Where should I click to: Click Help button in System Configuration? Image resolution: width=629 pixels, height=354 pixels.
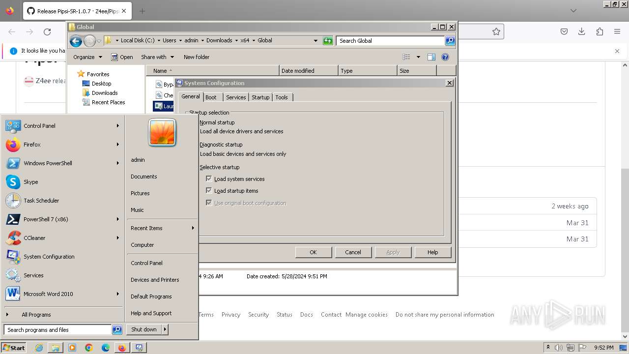point(432,252)
